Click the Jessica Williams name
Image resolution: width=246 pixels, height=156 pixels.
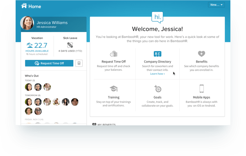[x=52, y=23]
